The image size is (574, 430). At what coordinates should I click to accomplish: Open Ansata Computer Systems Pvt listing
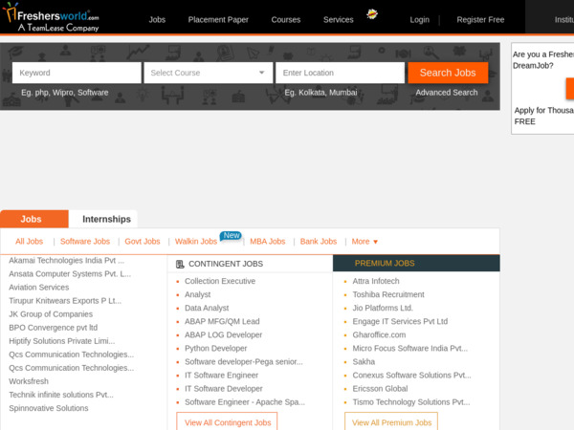click(70, 274)
